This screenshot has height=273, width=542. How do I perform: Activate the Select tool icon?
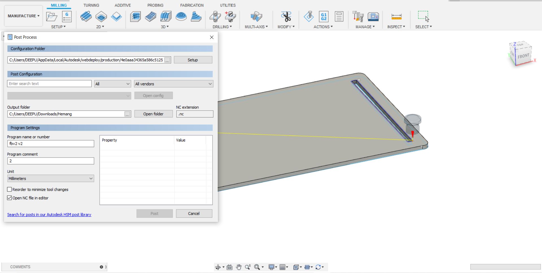[423, 16]
